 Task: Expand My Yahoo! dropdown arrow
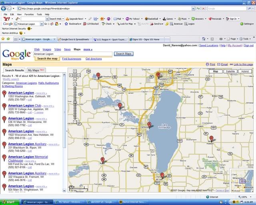tap(142, 19)
